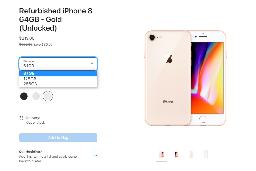Click the home button on the front phone
Screen dimensions: 256x171
click(203, 119)
